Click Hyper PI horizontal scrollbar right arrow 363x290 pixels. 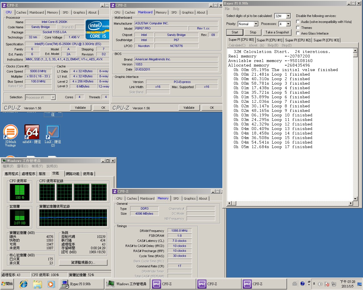point(351,203)
